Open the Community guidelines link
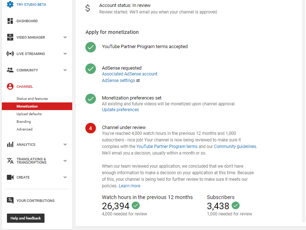The height and width of the screenshot is (230, 306). pos(235,146)
